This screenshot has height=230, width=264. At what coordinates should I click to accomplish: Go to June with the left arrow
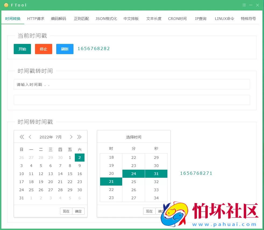point(30,137)
